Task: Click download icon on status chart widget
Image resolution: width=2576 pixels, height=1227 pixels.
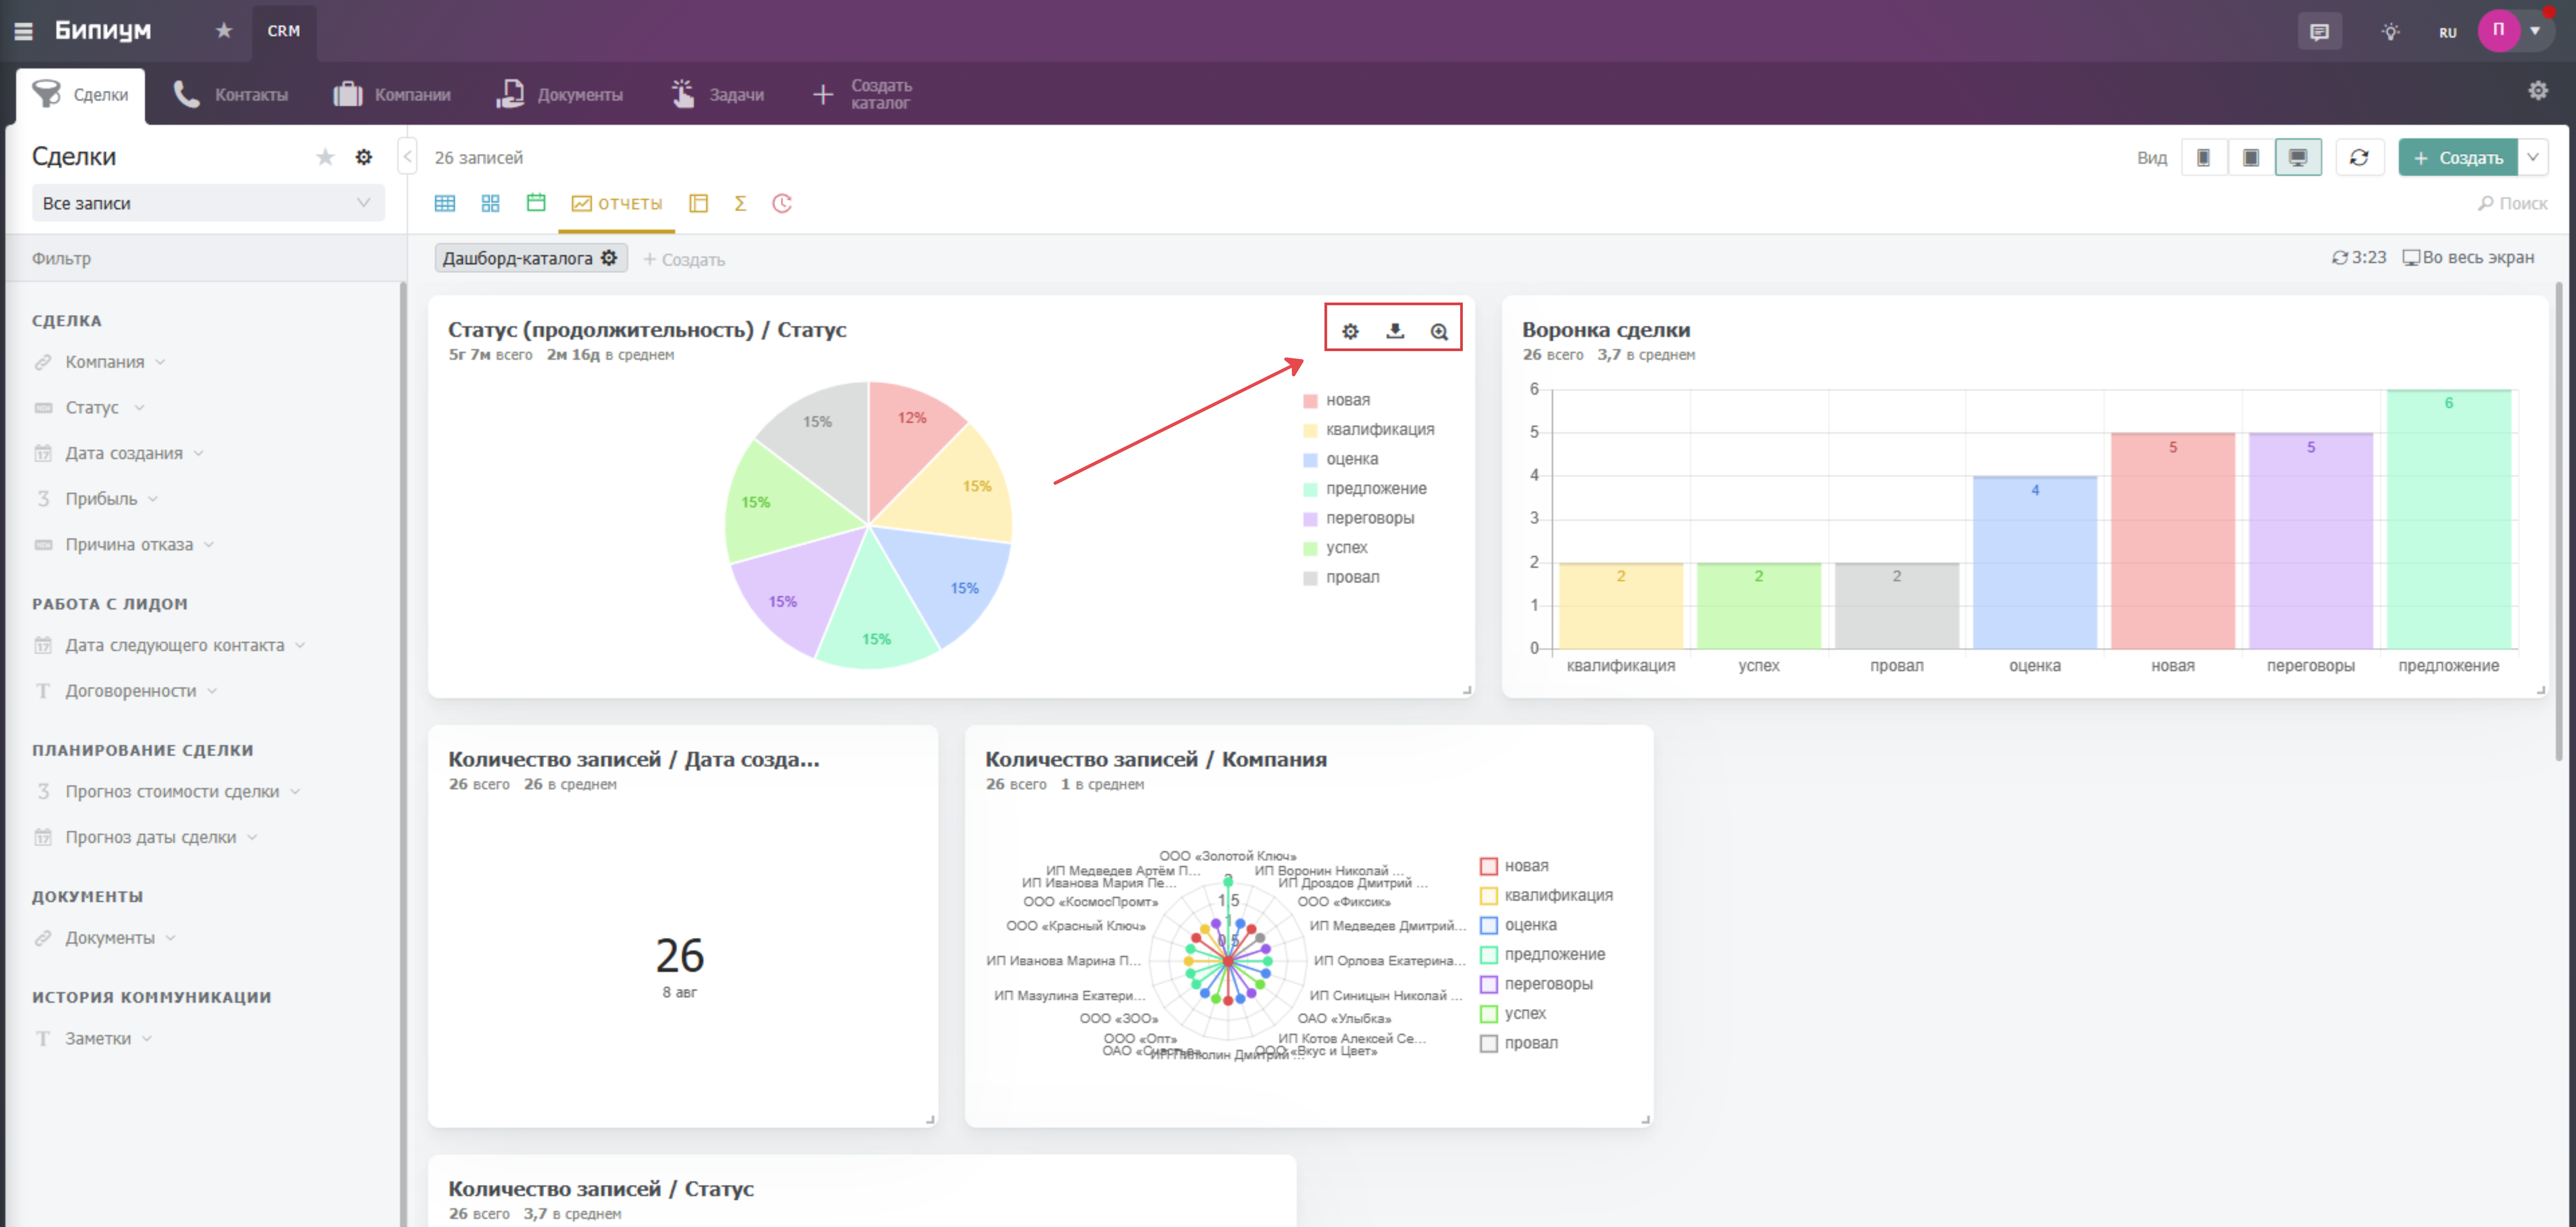Action: pyautogui.click(x=1395, y=331)
